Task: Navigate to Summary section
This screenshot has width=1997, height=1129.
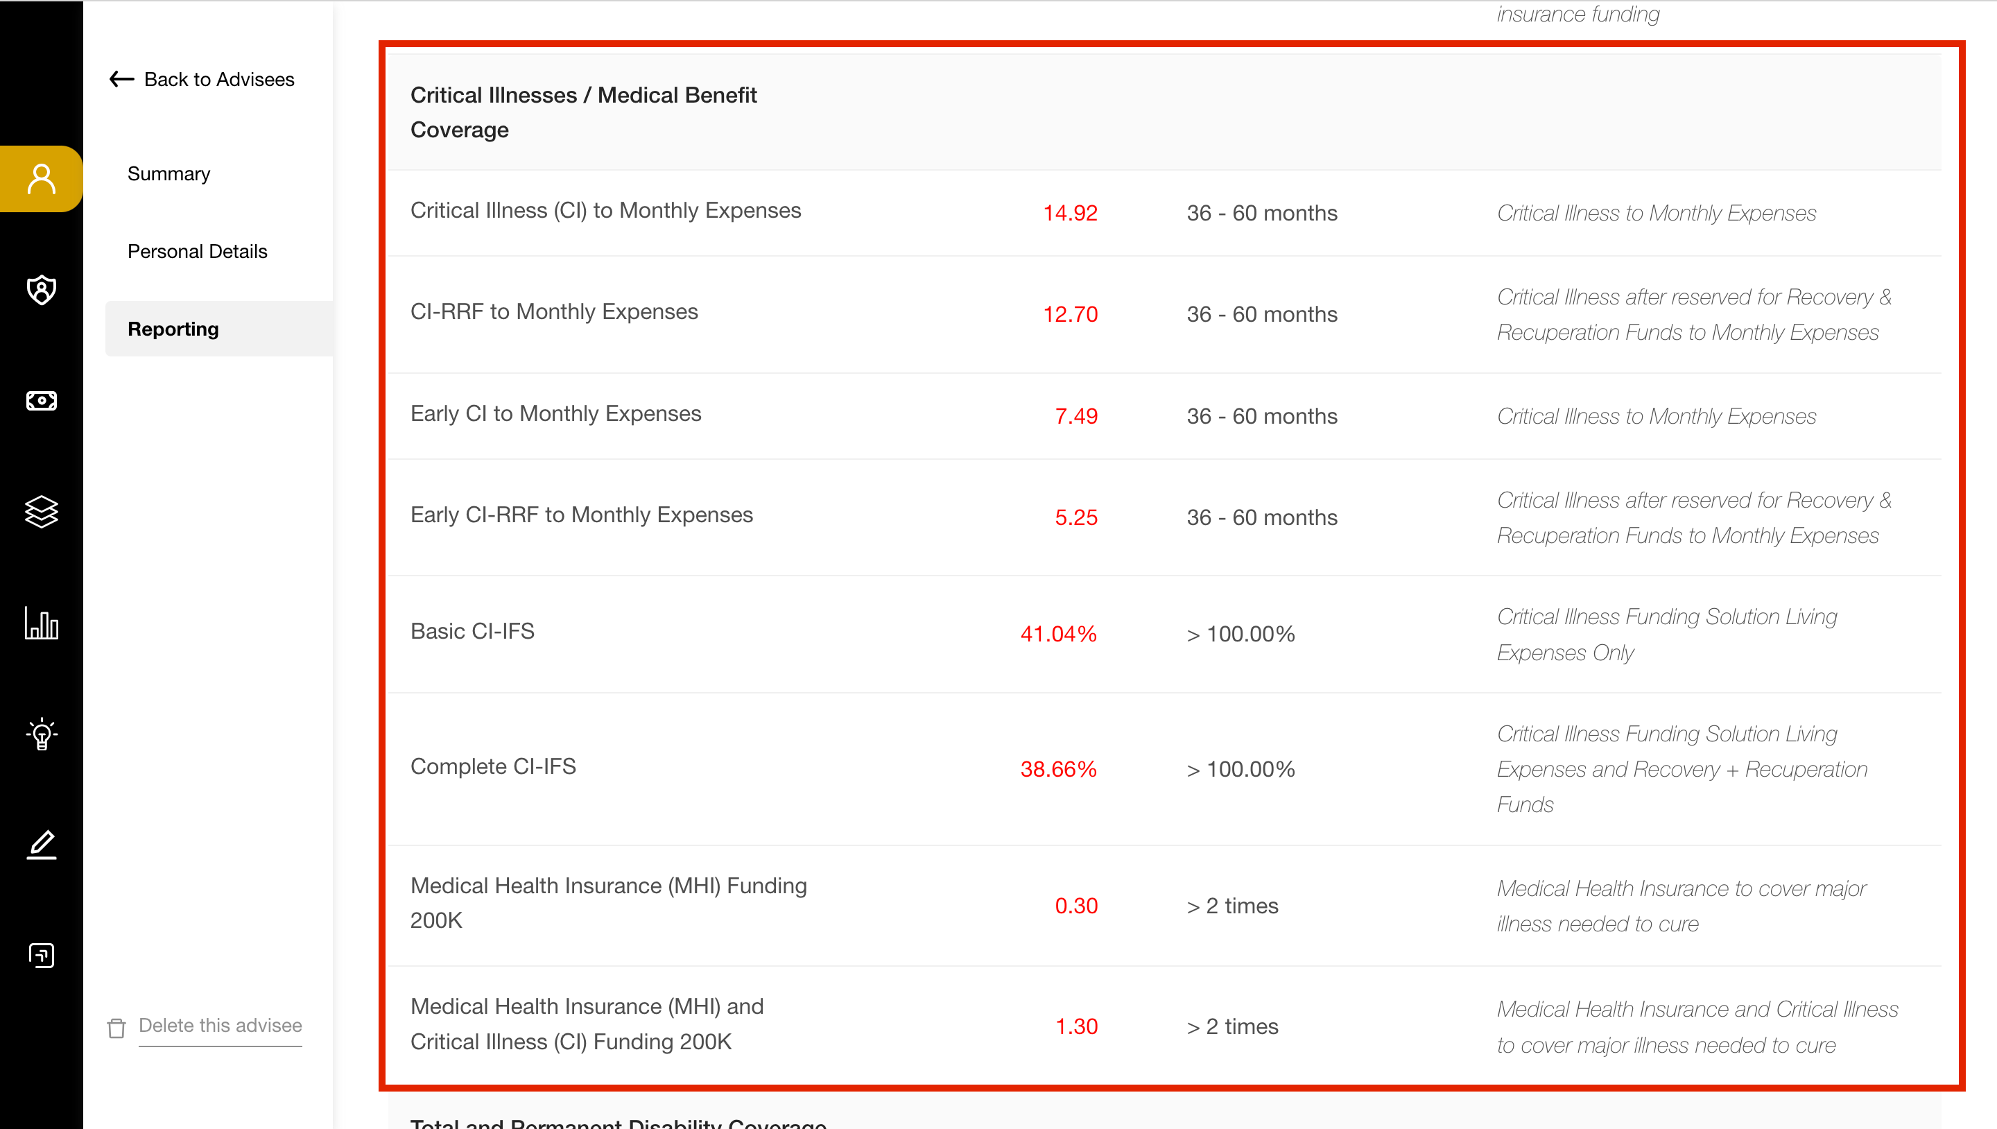Action: (168, 174)
